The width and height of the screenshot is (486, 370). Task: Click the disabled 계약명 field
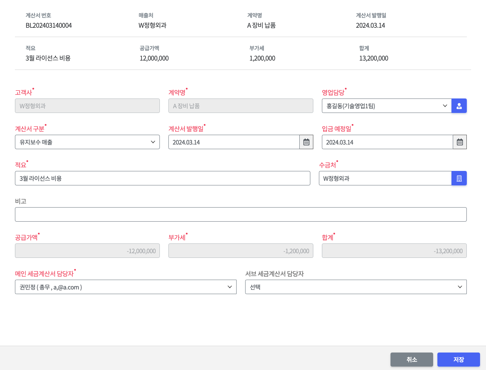(x=241, y=106)
